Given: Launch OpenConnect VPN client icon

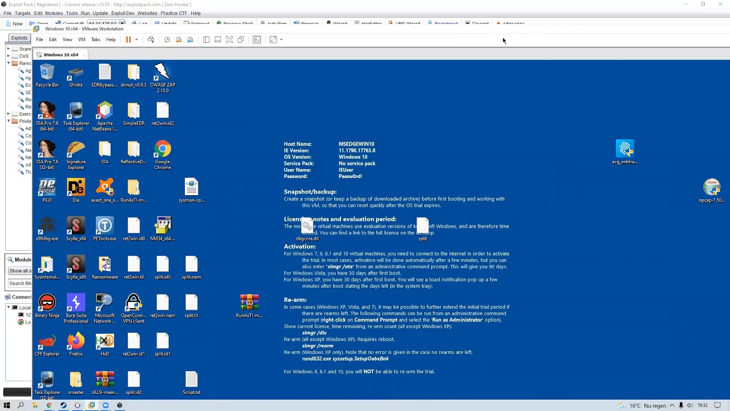Looking at the screenshot, I should (x=133, y=308).
